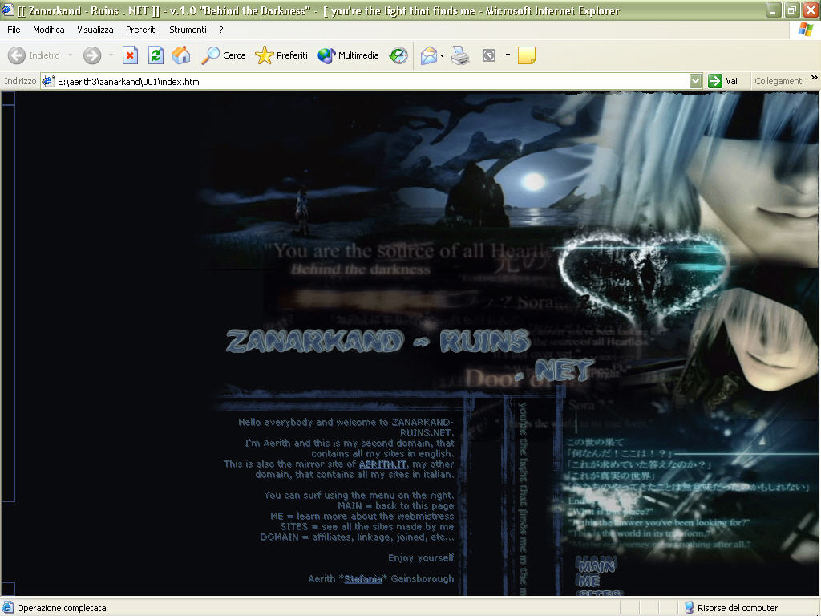Open history clock icon
This screenshot has height=616, width=821.
[398, 55]
